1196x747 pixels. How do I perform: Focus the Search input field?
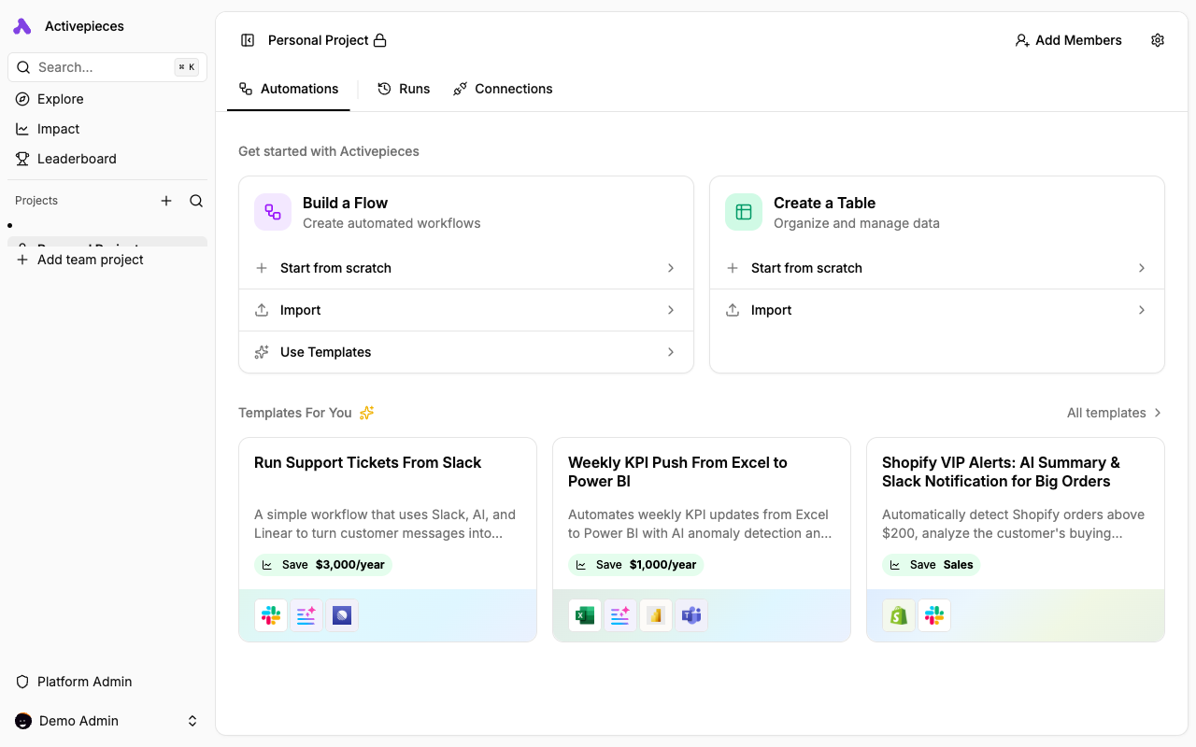(x=107, y=67)
